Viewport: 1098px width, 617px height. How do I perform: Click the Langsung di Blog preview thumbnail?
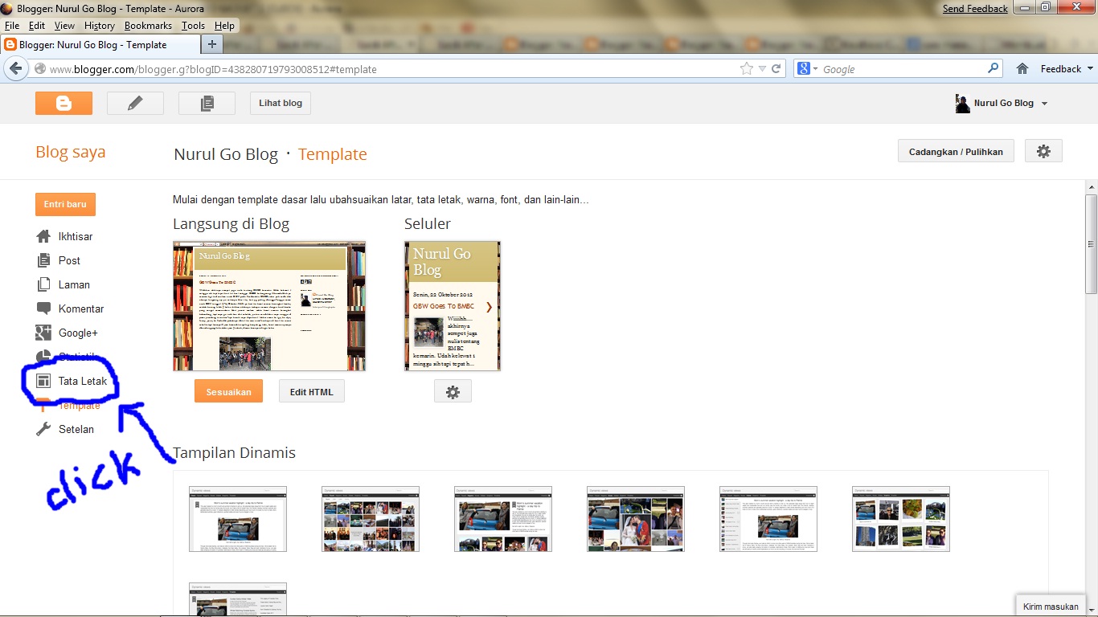(x=269, y=305)
